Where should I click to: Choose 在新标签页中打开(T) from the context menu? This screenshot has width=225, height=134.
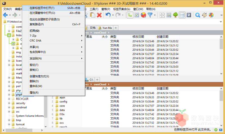click(53, 8)
